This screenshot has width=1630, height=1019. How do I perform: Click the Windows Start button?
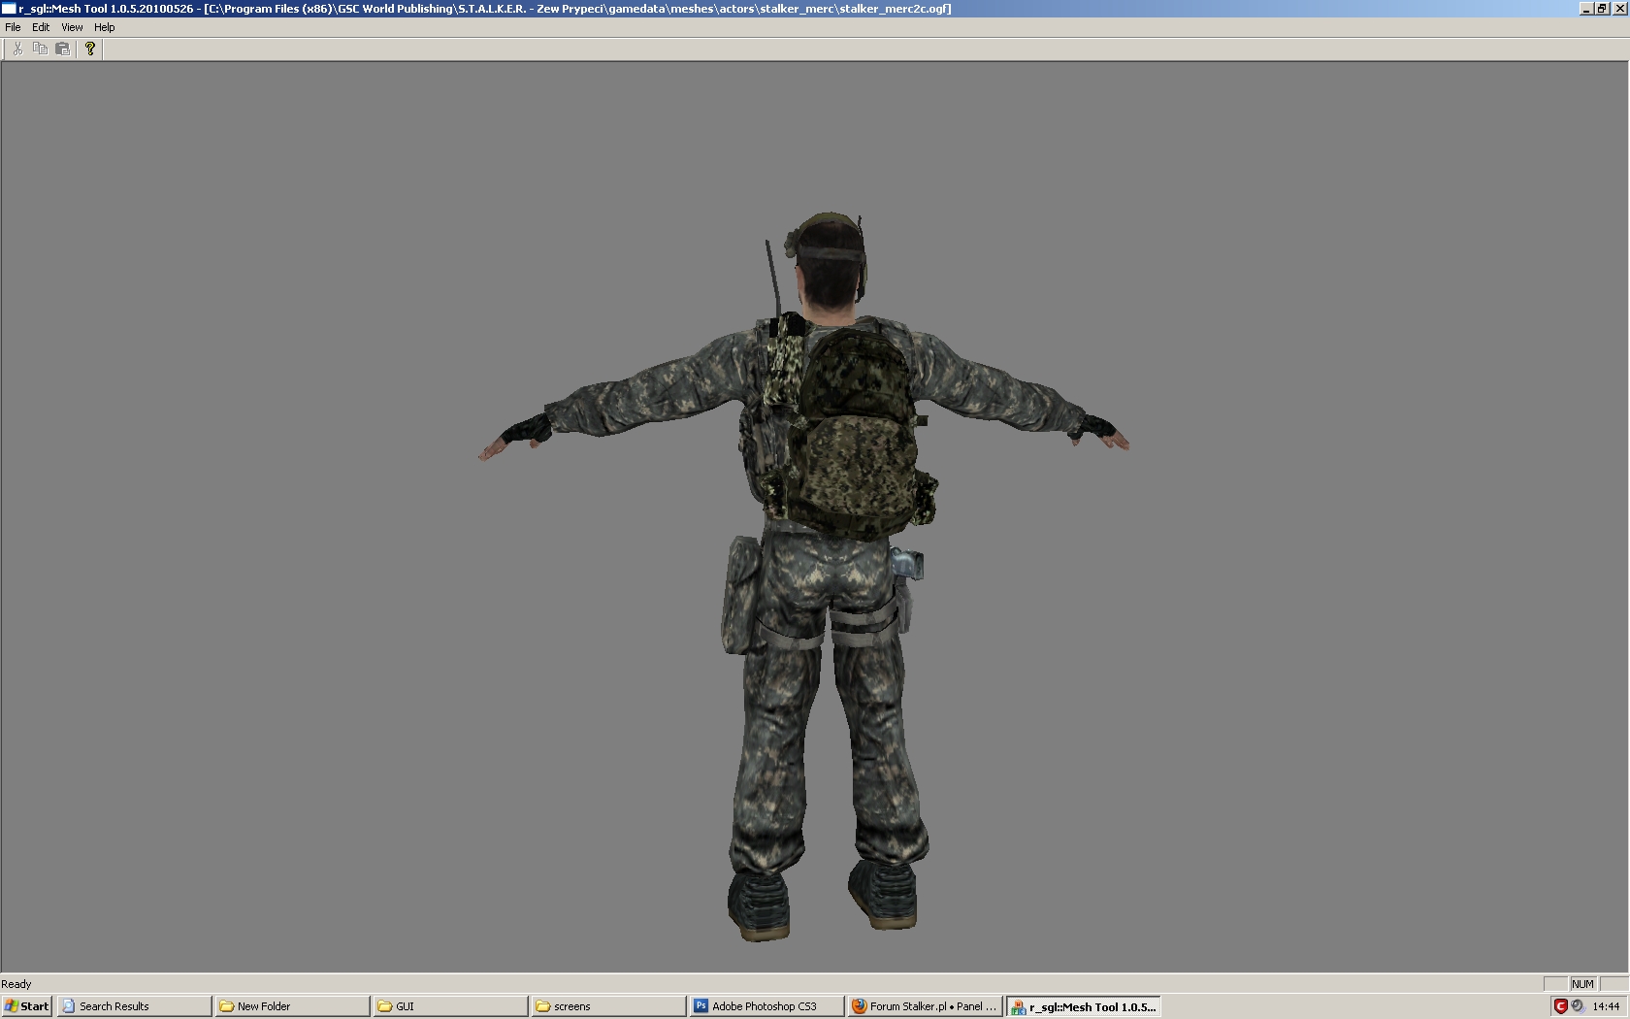click(27, 1006)
